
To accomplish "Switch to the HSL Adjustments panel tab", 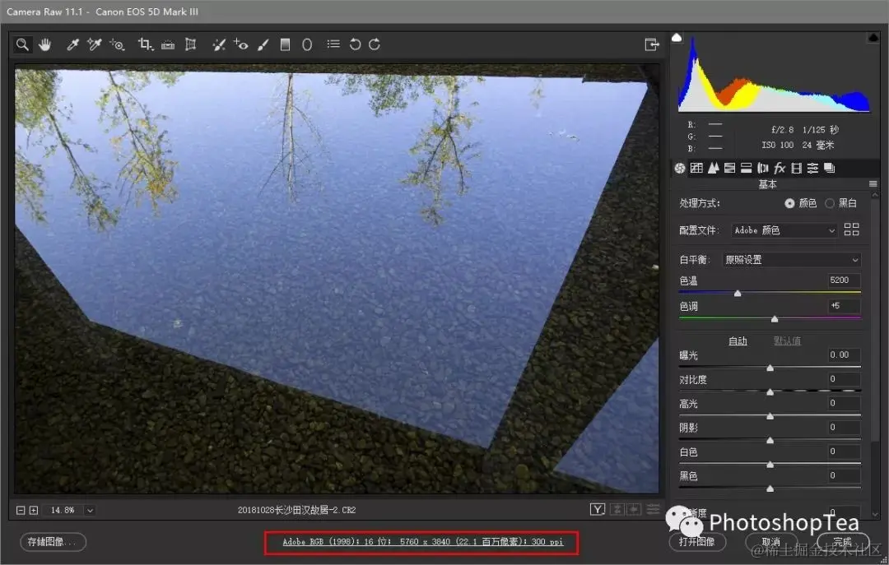I will click(729, 168).
